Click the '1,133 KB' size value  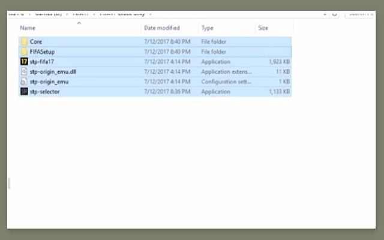click(280, 92)
